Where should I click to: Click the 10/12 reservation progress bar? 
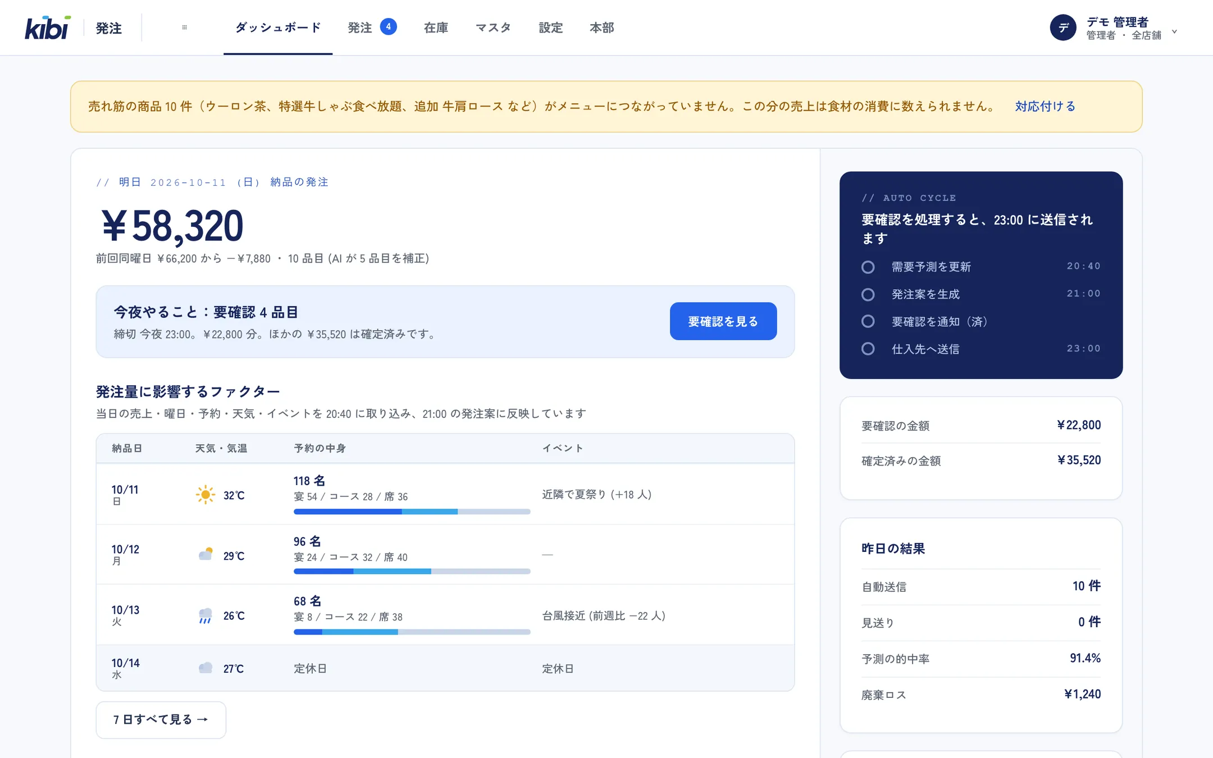click(412, 571)
